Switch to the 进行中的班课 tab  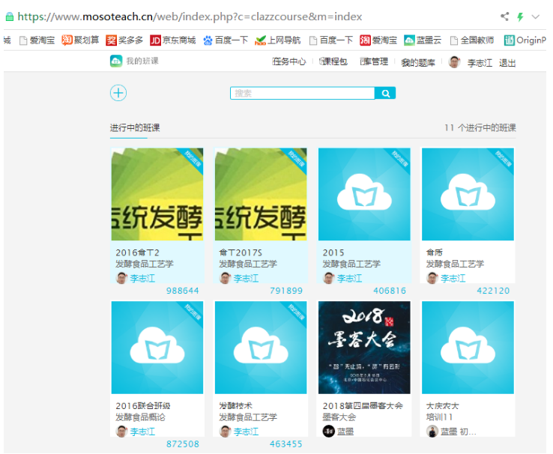pos(135,128)
